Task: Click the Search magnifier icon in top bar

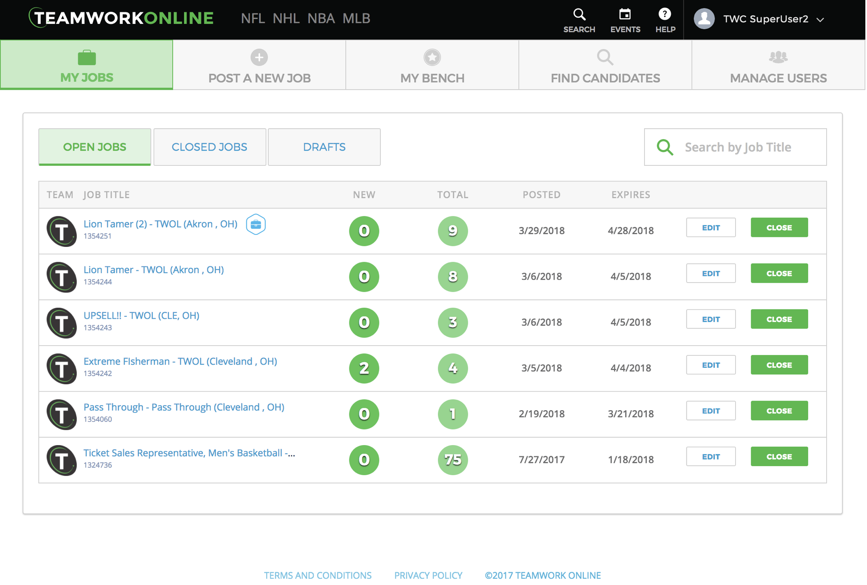Action: point(579,15)
